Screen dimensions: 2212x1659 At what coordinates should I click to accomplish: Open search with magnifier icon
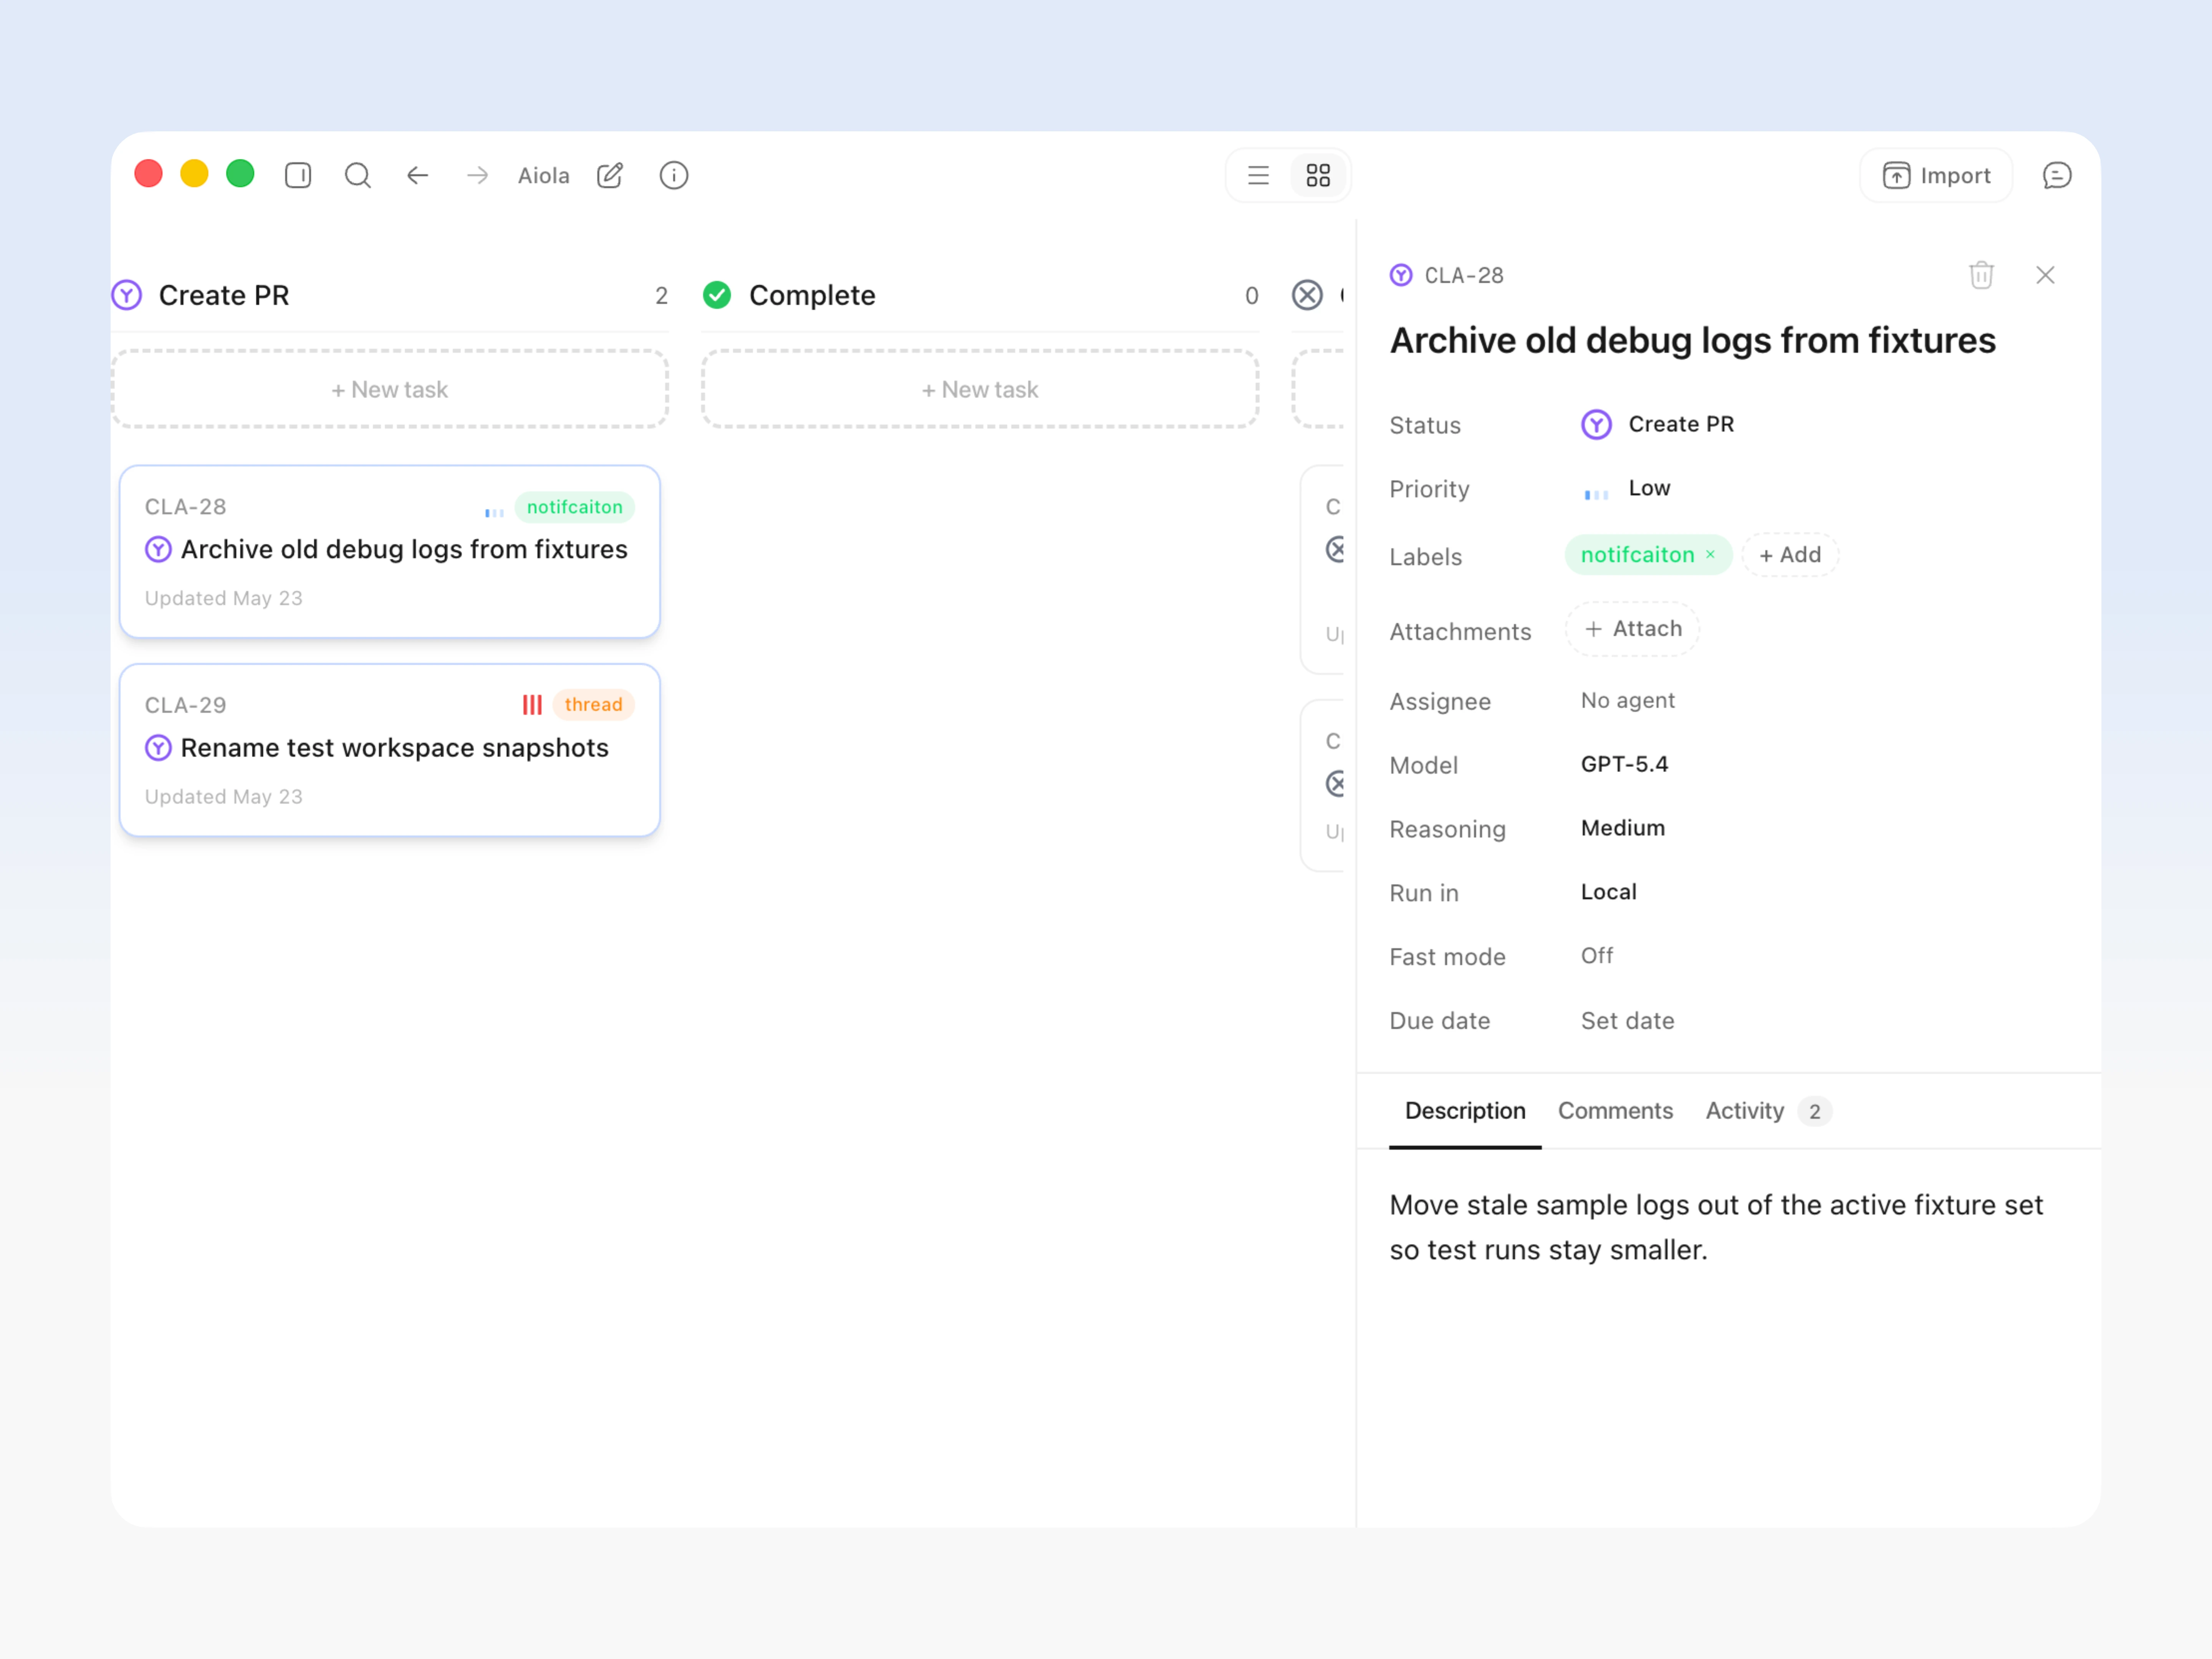(357, 175)
